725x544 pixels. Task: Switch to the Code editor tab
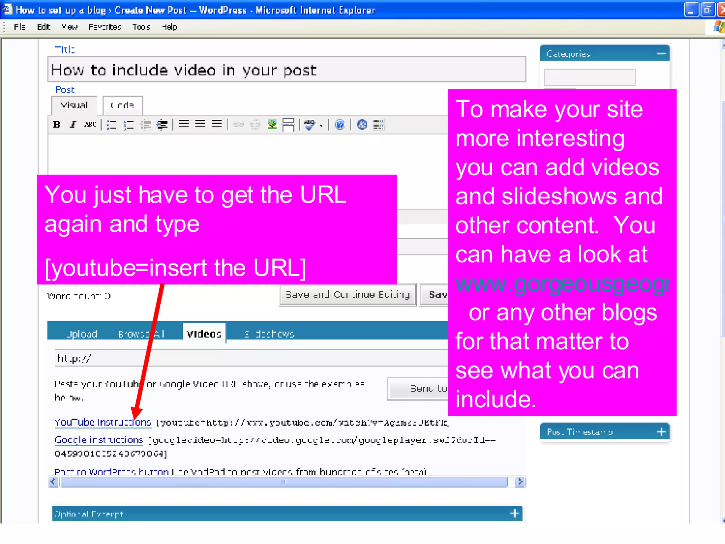click(122, 106)
